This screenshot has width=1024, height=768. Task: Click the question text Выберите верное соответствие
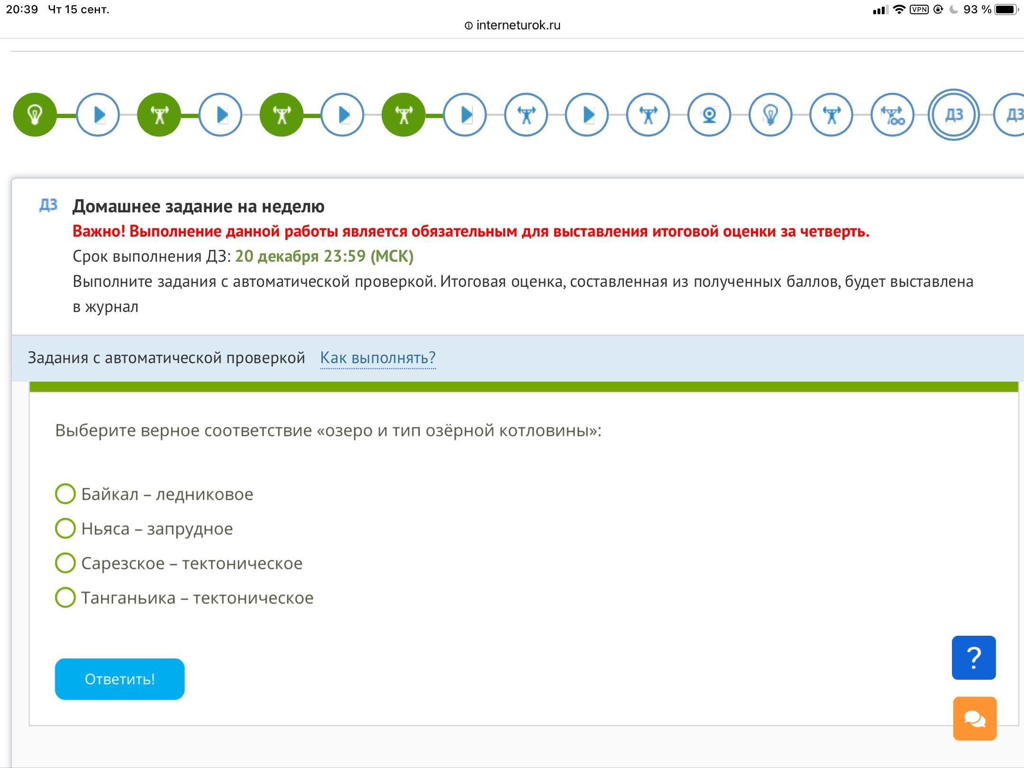(x=328, y=430)
